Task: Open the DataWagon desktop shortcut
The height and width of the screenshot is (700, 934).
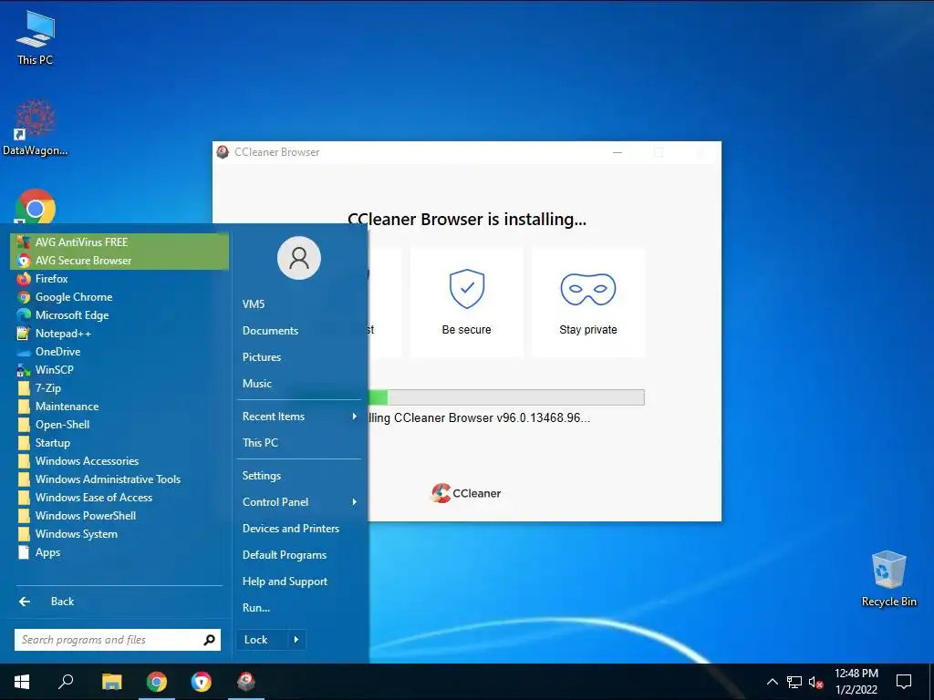Action: coord(36,128)
